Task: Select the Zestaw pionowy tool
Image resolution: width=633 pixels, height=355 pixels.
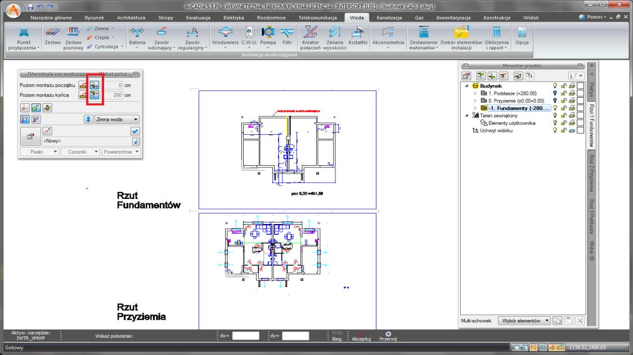Action: pos(73,38)
